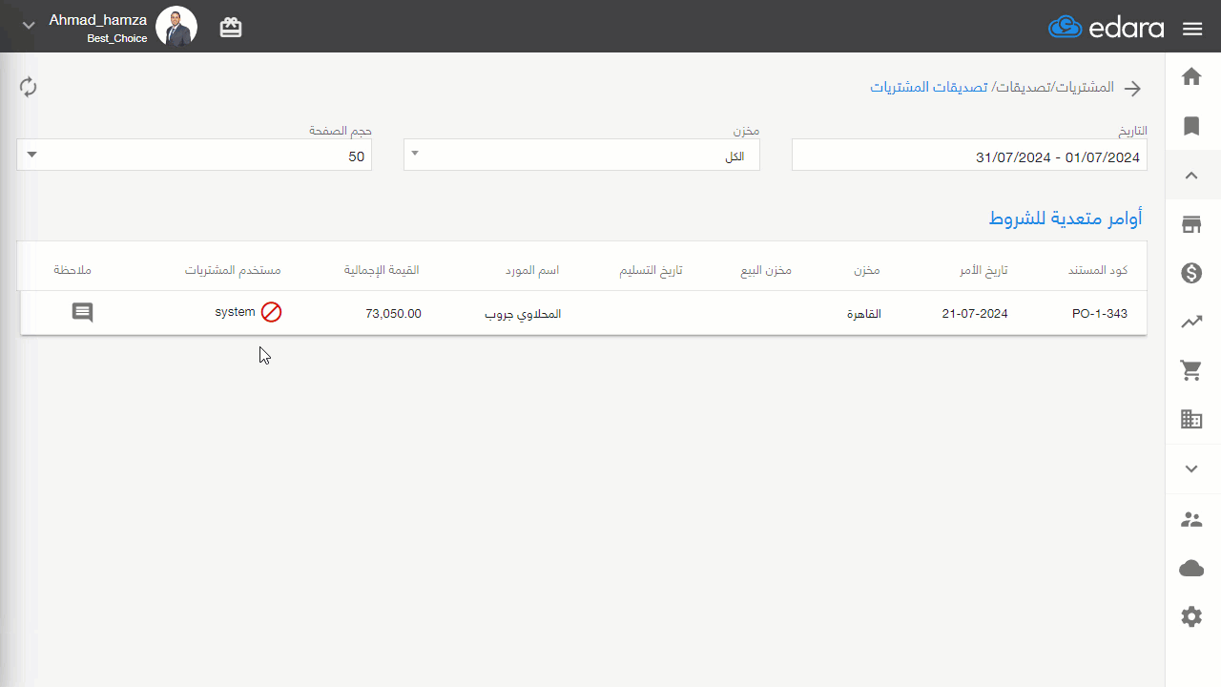The height and width of the screenshot is (687, 1221).
Task: Click heading أوامر متعدية للشروط
Action: (1066, 219)
